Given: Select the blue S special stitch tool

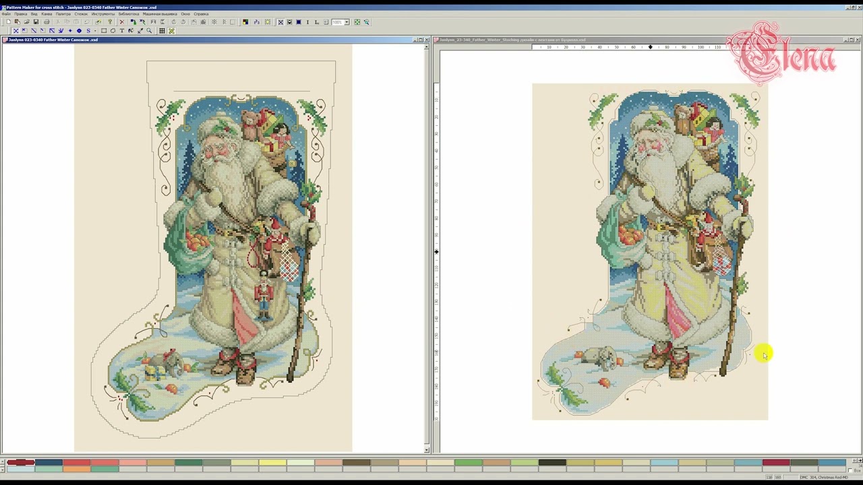Looking at the screenshot, I should (x=88, y=31).
